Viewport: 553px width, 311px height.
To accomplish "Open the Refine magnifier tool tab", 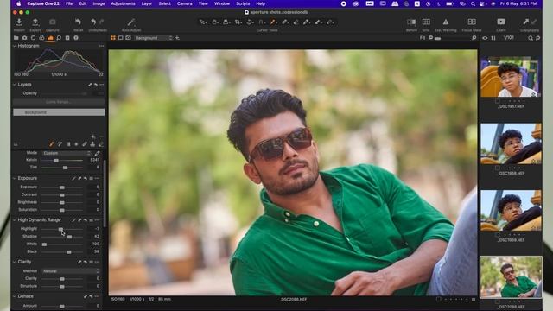I will 59,38.
